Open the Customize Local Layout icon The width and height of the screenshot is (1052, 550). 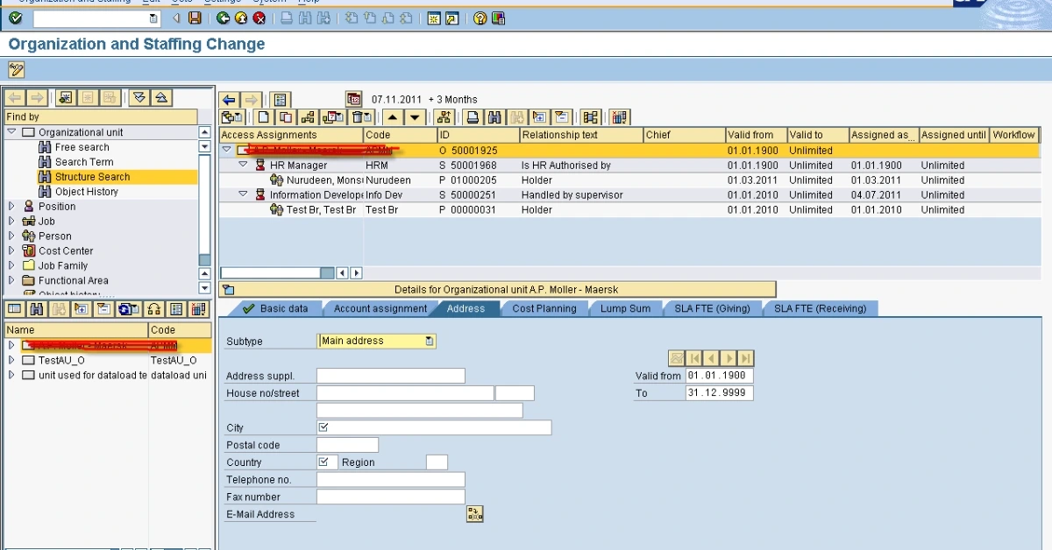(x=498, y=18)
